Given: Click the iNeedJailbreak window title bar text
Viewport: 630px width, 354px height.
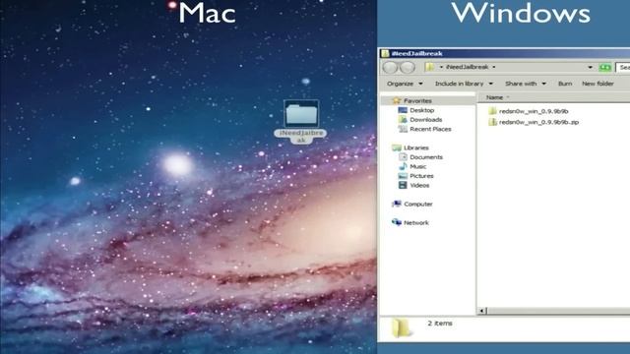Looking at the screenshot, I should (417, 53).
